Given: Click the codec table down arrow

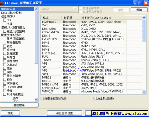Looking at the screenshot, I should click(x=144, y=92).
